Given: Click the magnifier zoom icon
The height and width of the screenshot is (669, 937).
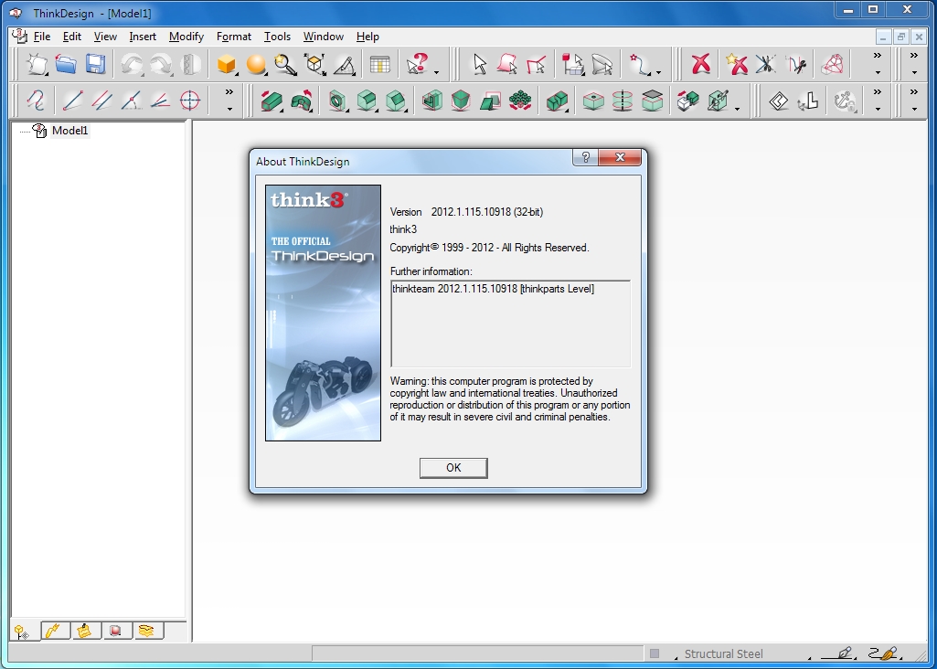Looking at the screenshot, I should coord(285,64).
